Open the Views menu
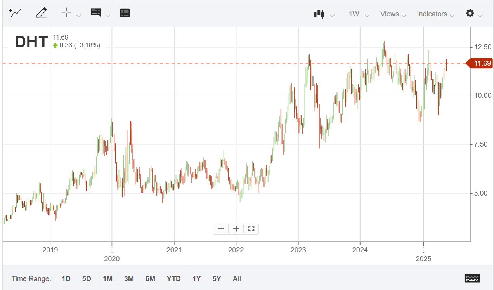This screenshot has width=494, height=290. (392, 14)
